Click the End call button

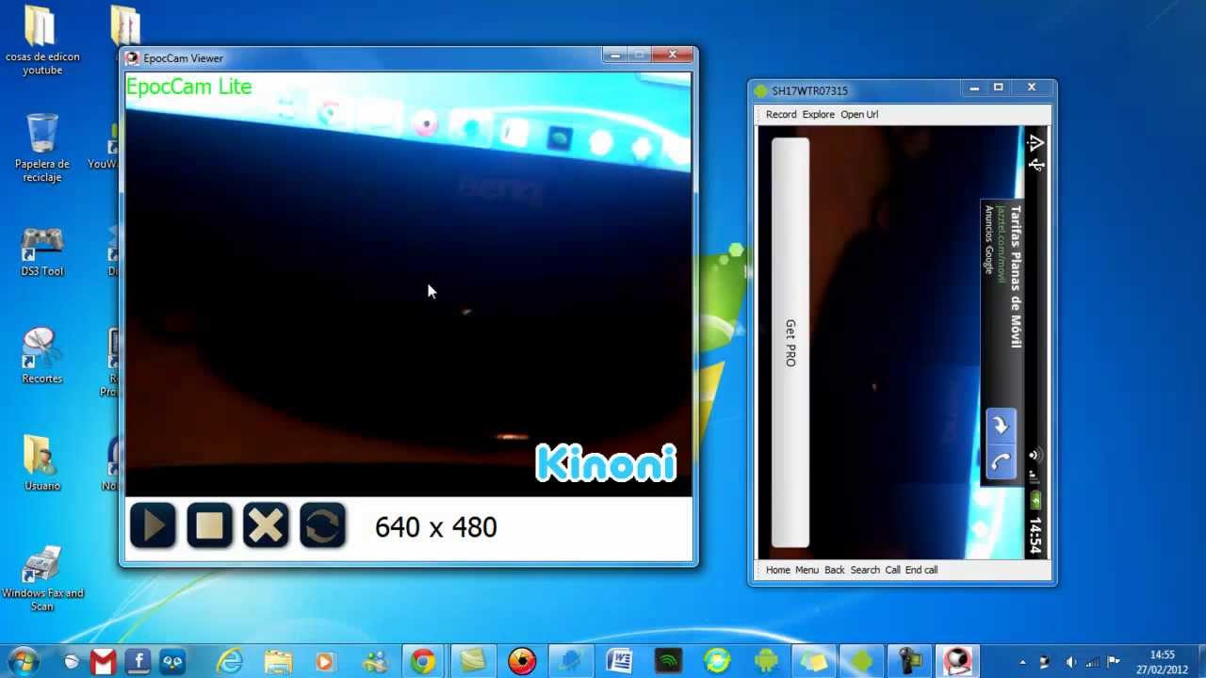(x=921, y=570)
